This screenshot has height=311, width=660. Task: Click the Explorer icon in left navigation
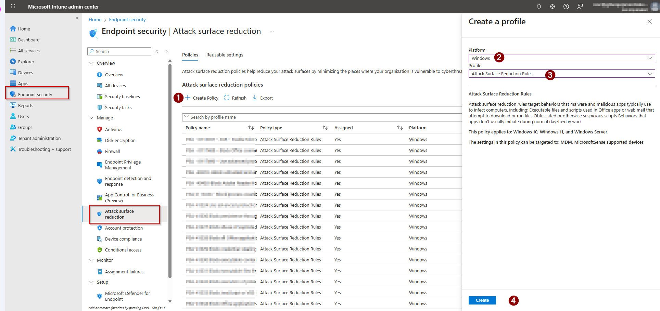point(13,62)
